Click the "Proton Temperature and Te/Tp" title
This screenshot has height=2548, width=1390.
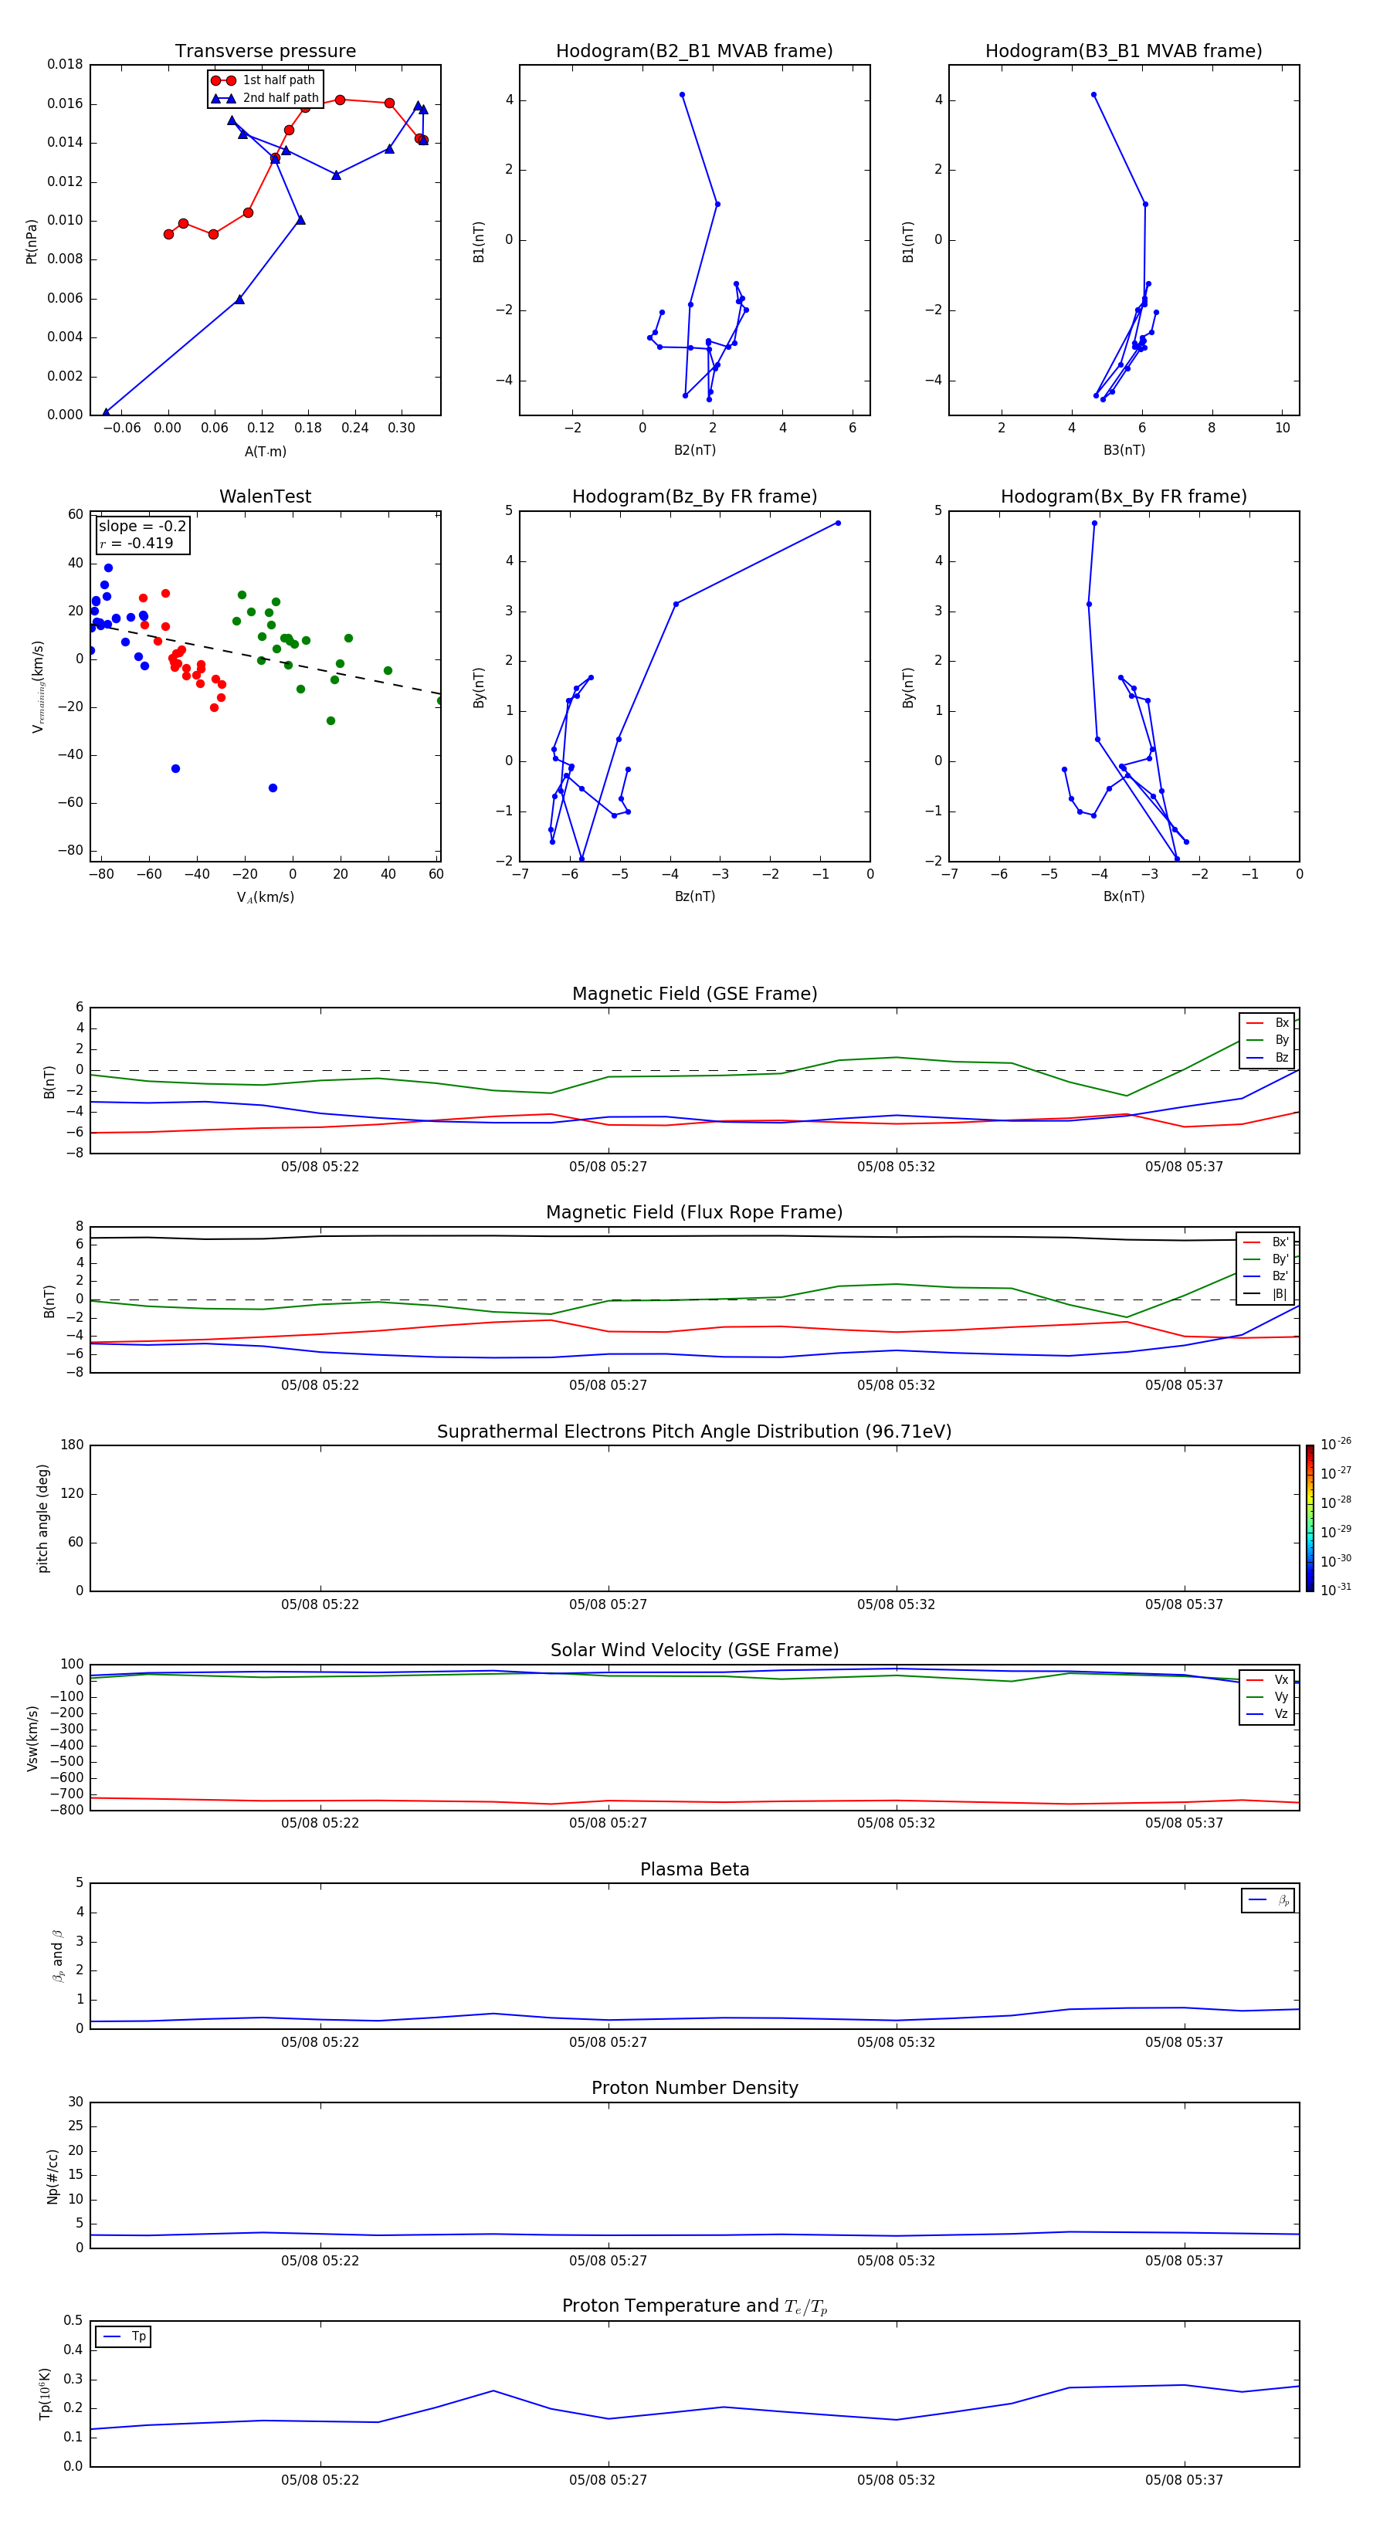694,2306
